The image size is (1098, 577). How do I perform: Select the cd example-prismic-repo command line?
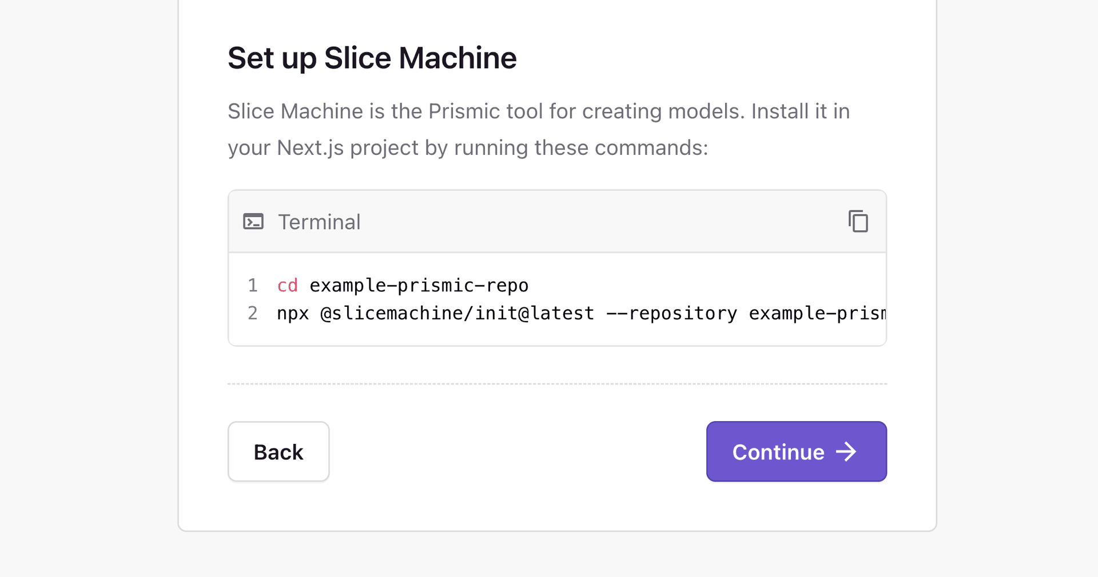point(402,285)
